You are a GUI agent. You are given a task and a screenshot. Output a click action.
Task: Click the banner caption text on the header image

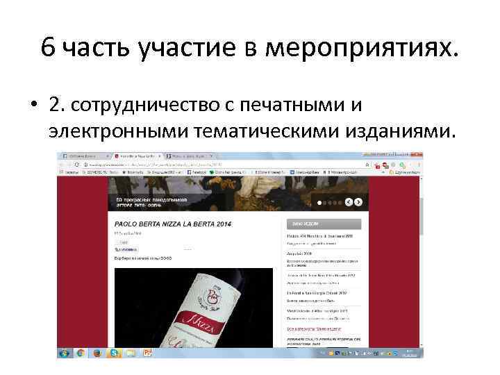point(151,202)
